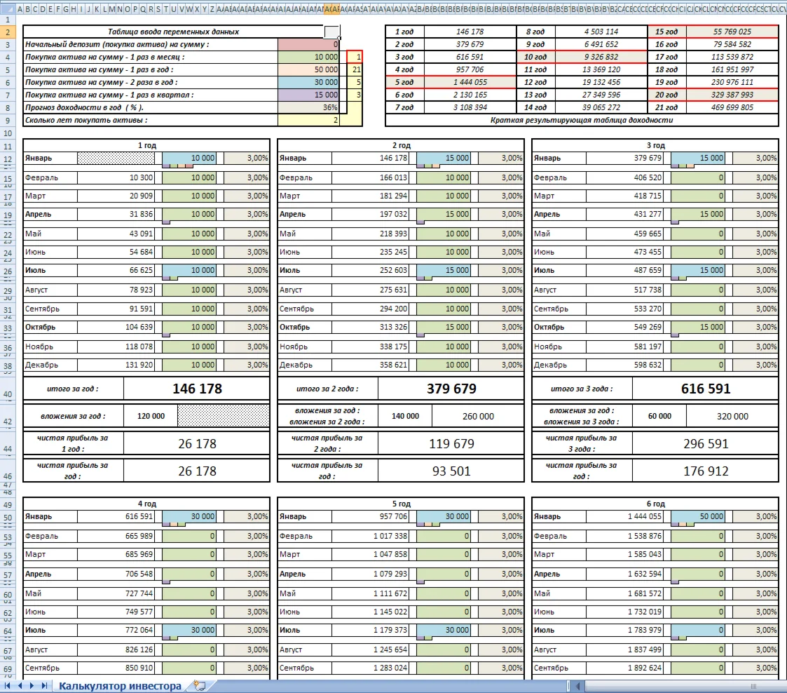The image size is (787, 693).
Task: Select the 15 год value 55 769 025
Action: [x=732, y=31]
